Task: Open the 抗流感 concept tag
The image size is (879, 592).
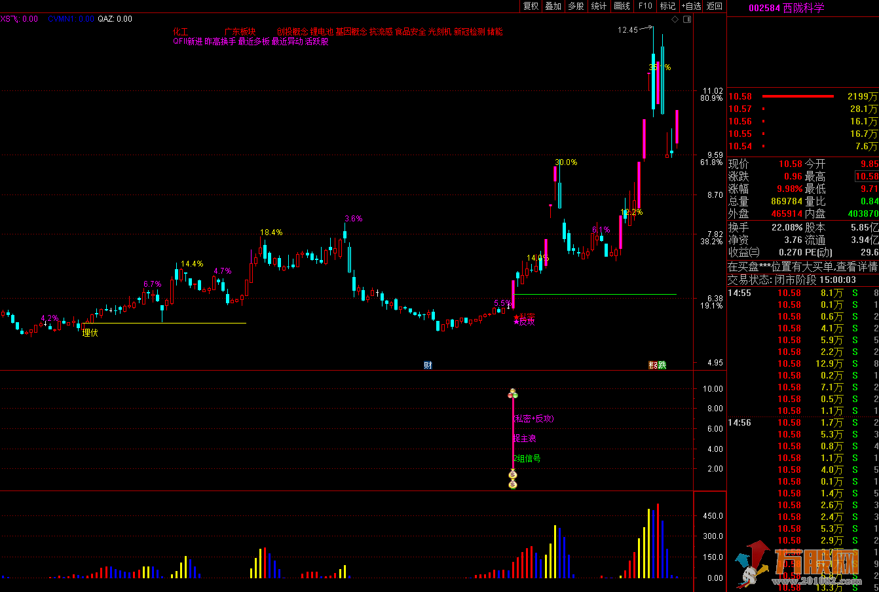Action: coord(381,31)
